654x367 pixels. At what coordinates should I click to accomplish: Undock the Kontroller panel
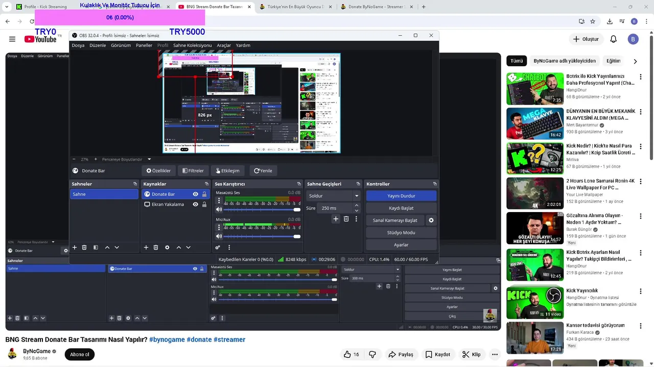pyautogui.click(x=435, y=184)
